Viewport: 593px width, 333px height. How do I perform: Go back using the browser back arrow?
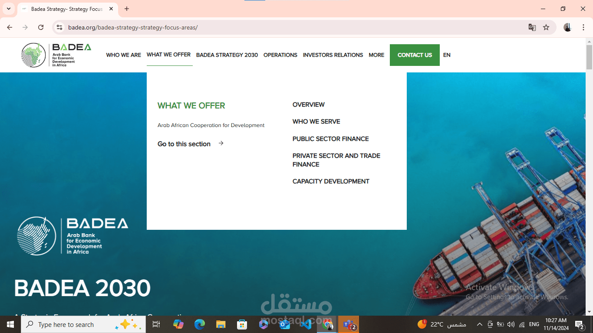tap(10, 27)
